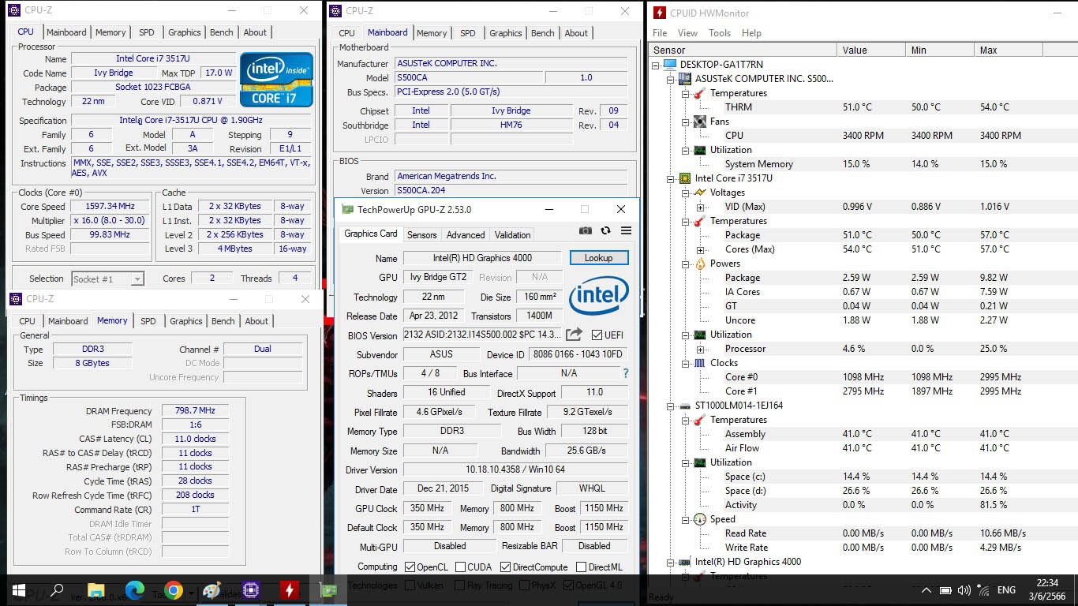Switch to Advanced tab in GPU-Z
Viewport: 1078px width, 606px height.
pos(466,234)
